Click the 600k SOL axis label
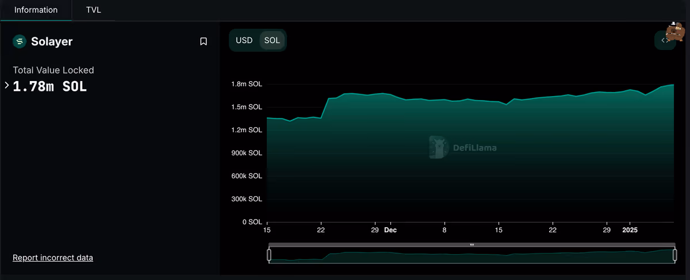The width and height of the screenshot is (690, 280). 247,176
